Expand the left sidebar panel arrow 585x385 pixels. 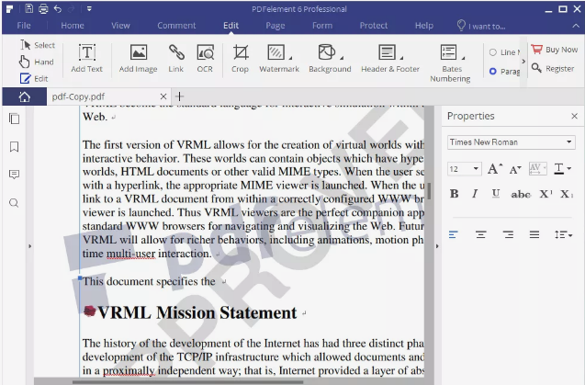tap(29, 246)
